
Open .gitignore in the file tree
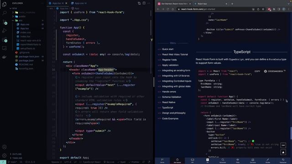pos(24,52)
